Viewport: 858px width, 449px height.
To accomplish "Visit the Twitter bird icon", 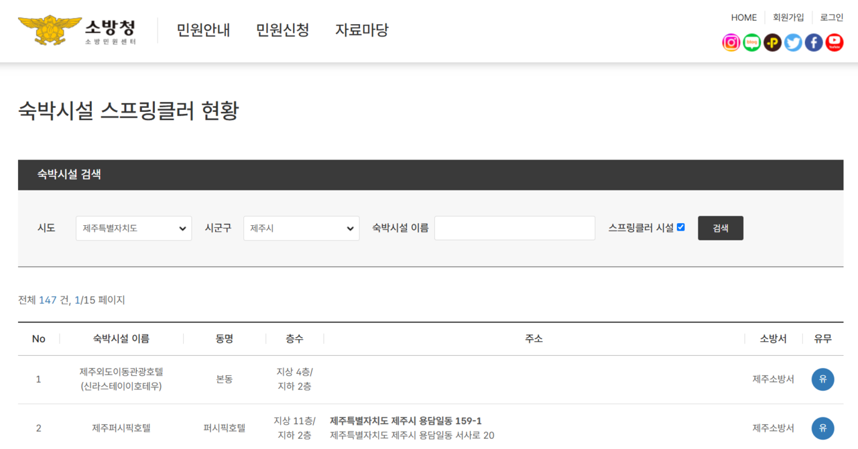I will pos(793,43).
